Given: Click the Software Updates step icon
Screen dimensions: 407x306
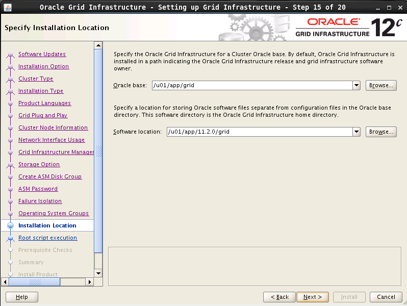Looking at the screenshot, I should [10, 55].
